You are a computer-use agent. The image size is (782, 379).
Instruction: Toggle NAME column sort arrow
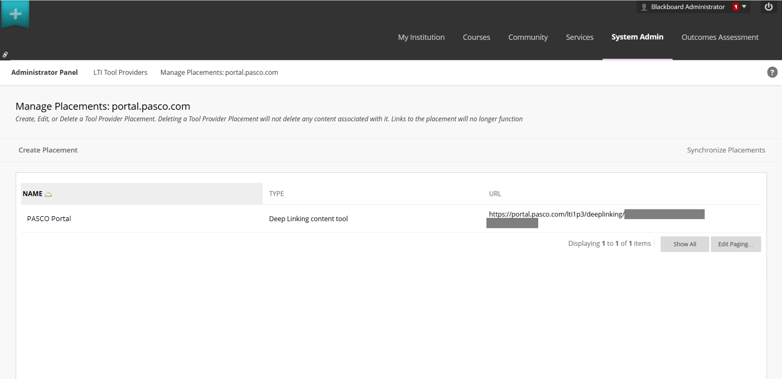(48, 194)
